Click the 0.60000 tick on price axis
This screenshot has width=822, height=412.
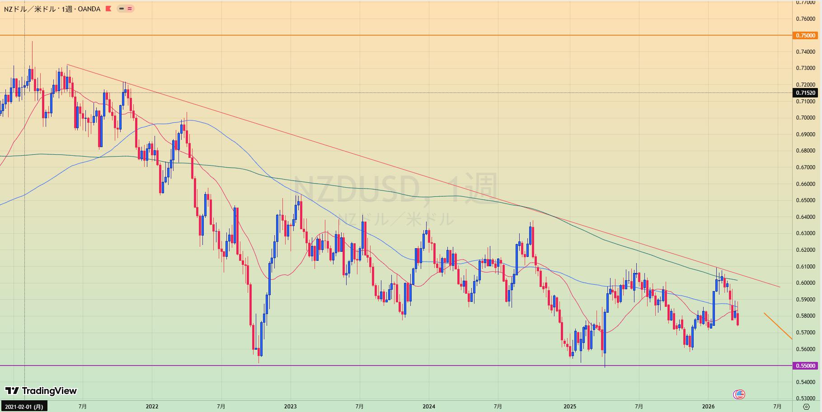click(x=805, y=283)
